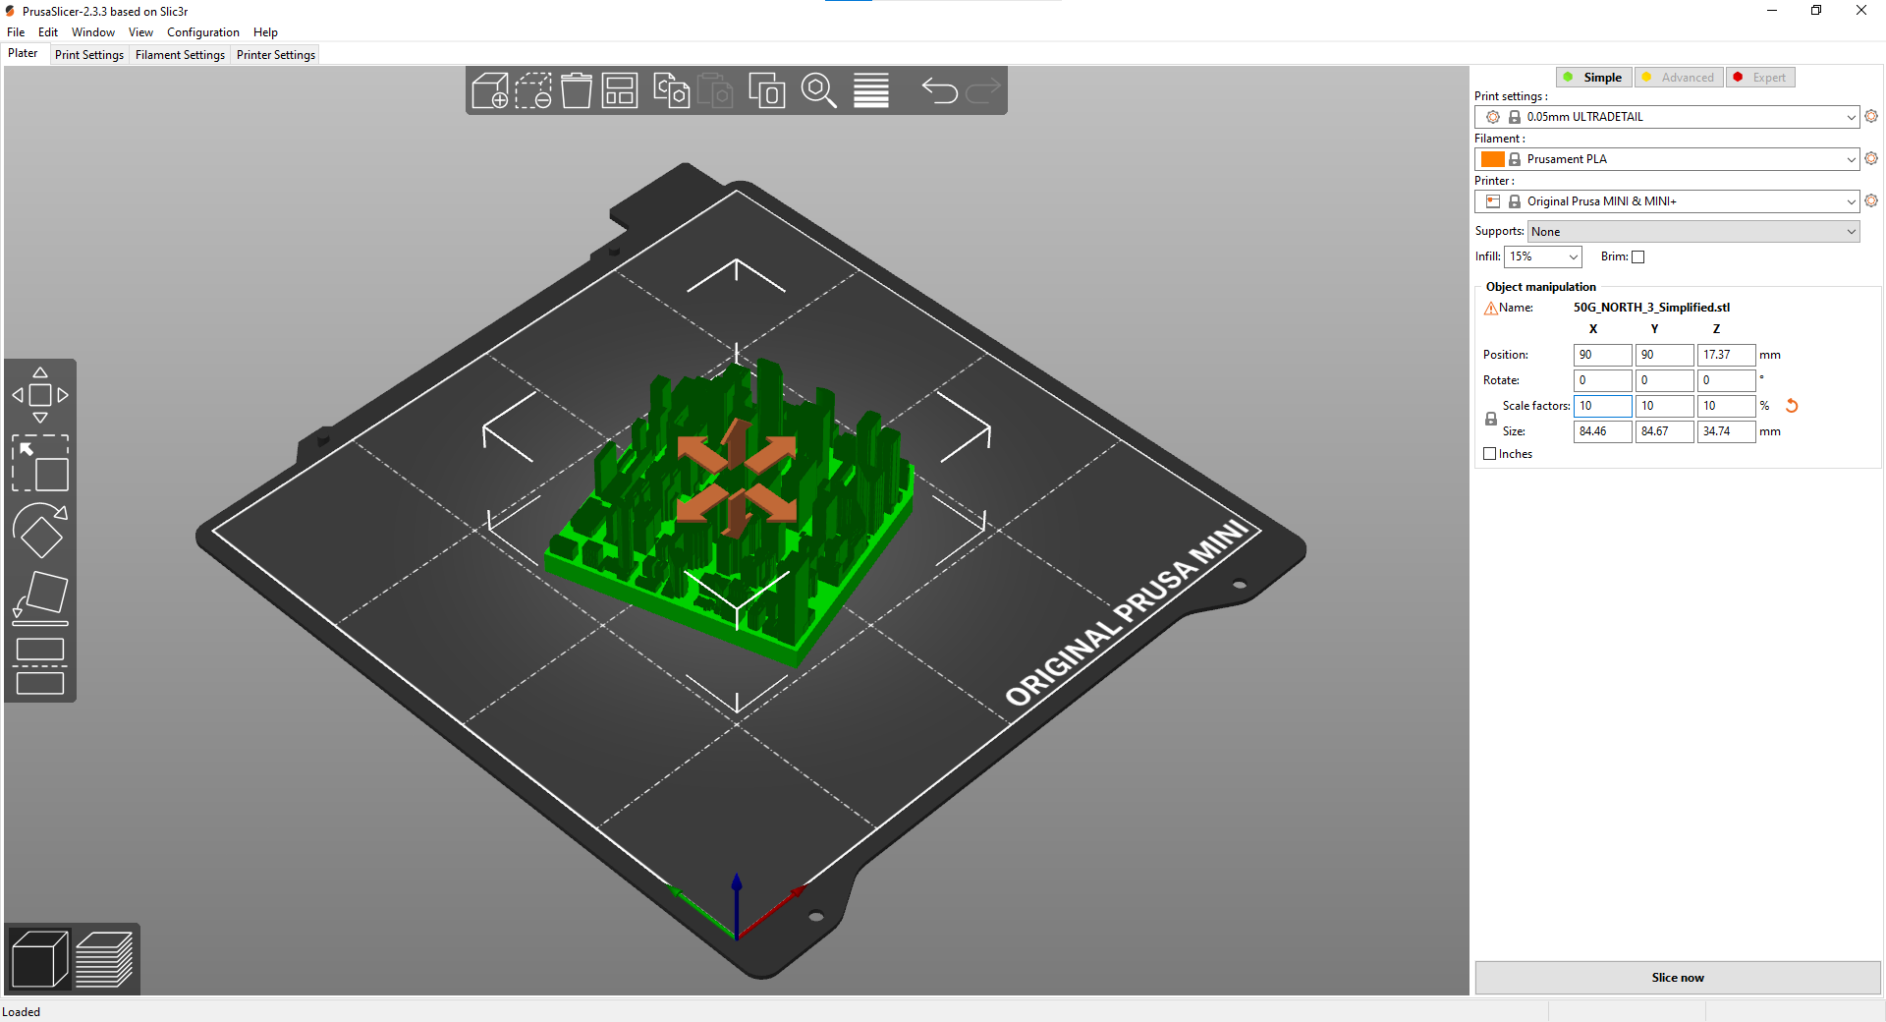
Task: Select the Cut tool
Action: coord(40,666)
